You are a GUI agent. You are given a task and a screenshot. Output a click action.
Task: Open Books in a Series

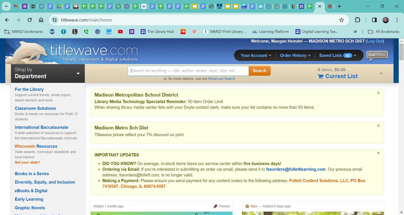[x=32, y=174]
